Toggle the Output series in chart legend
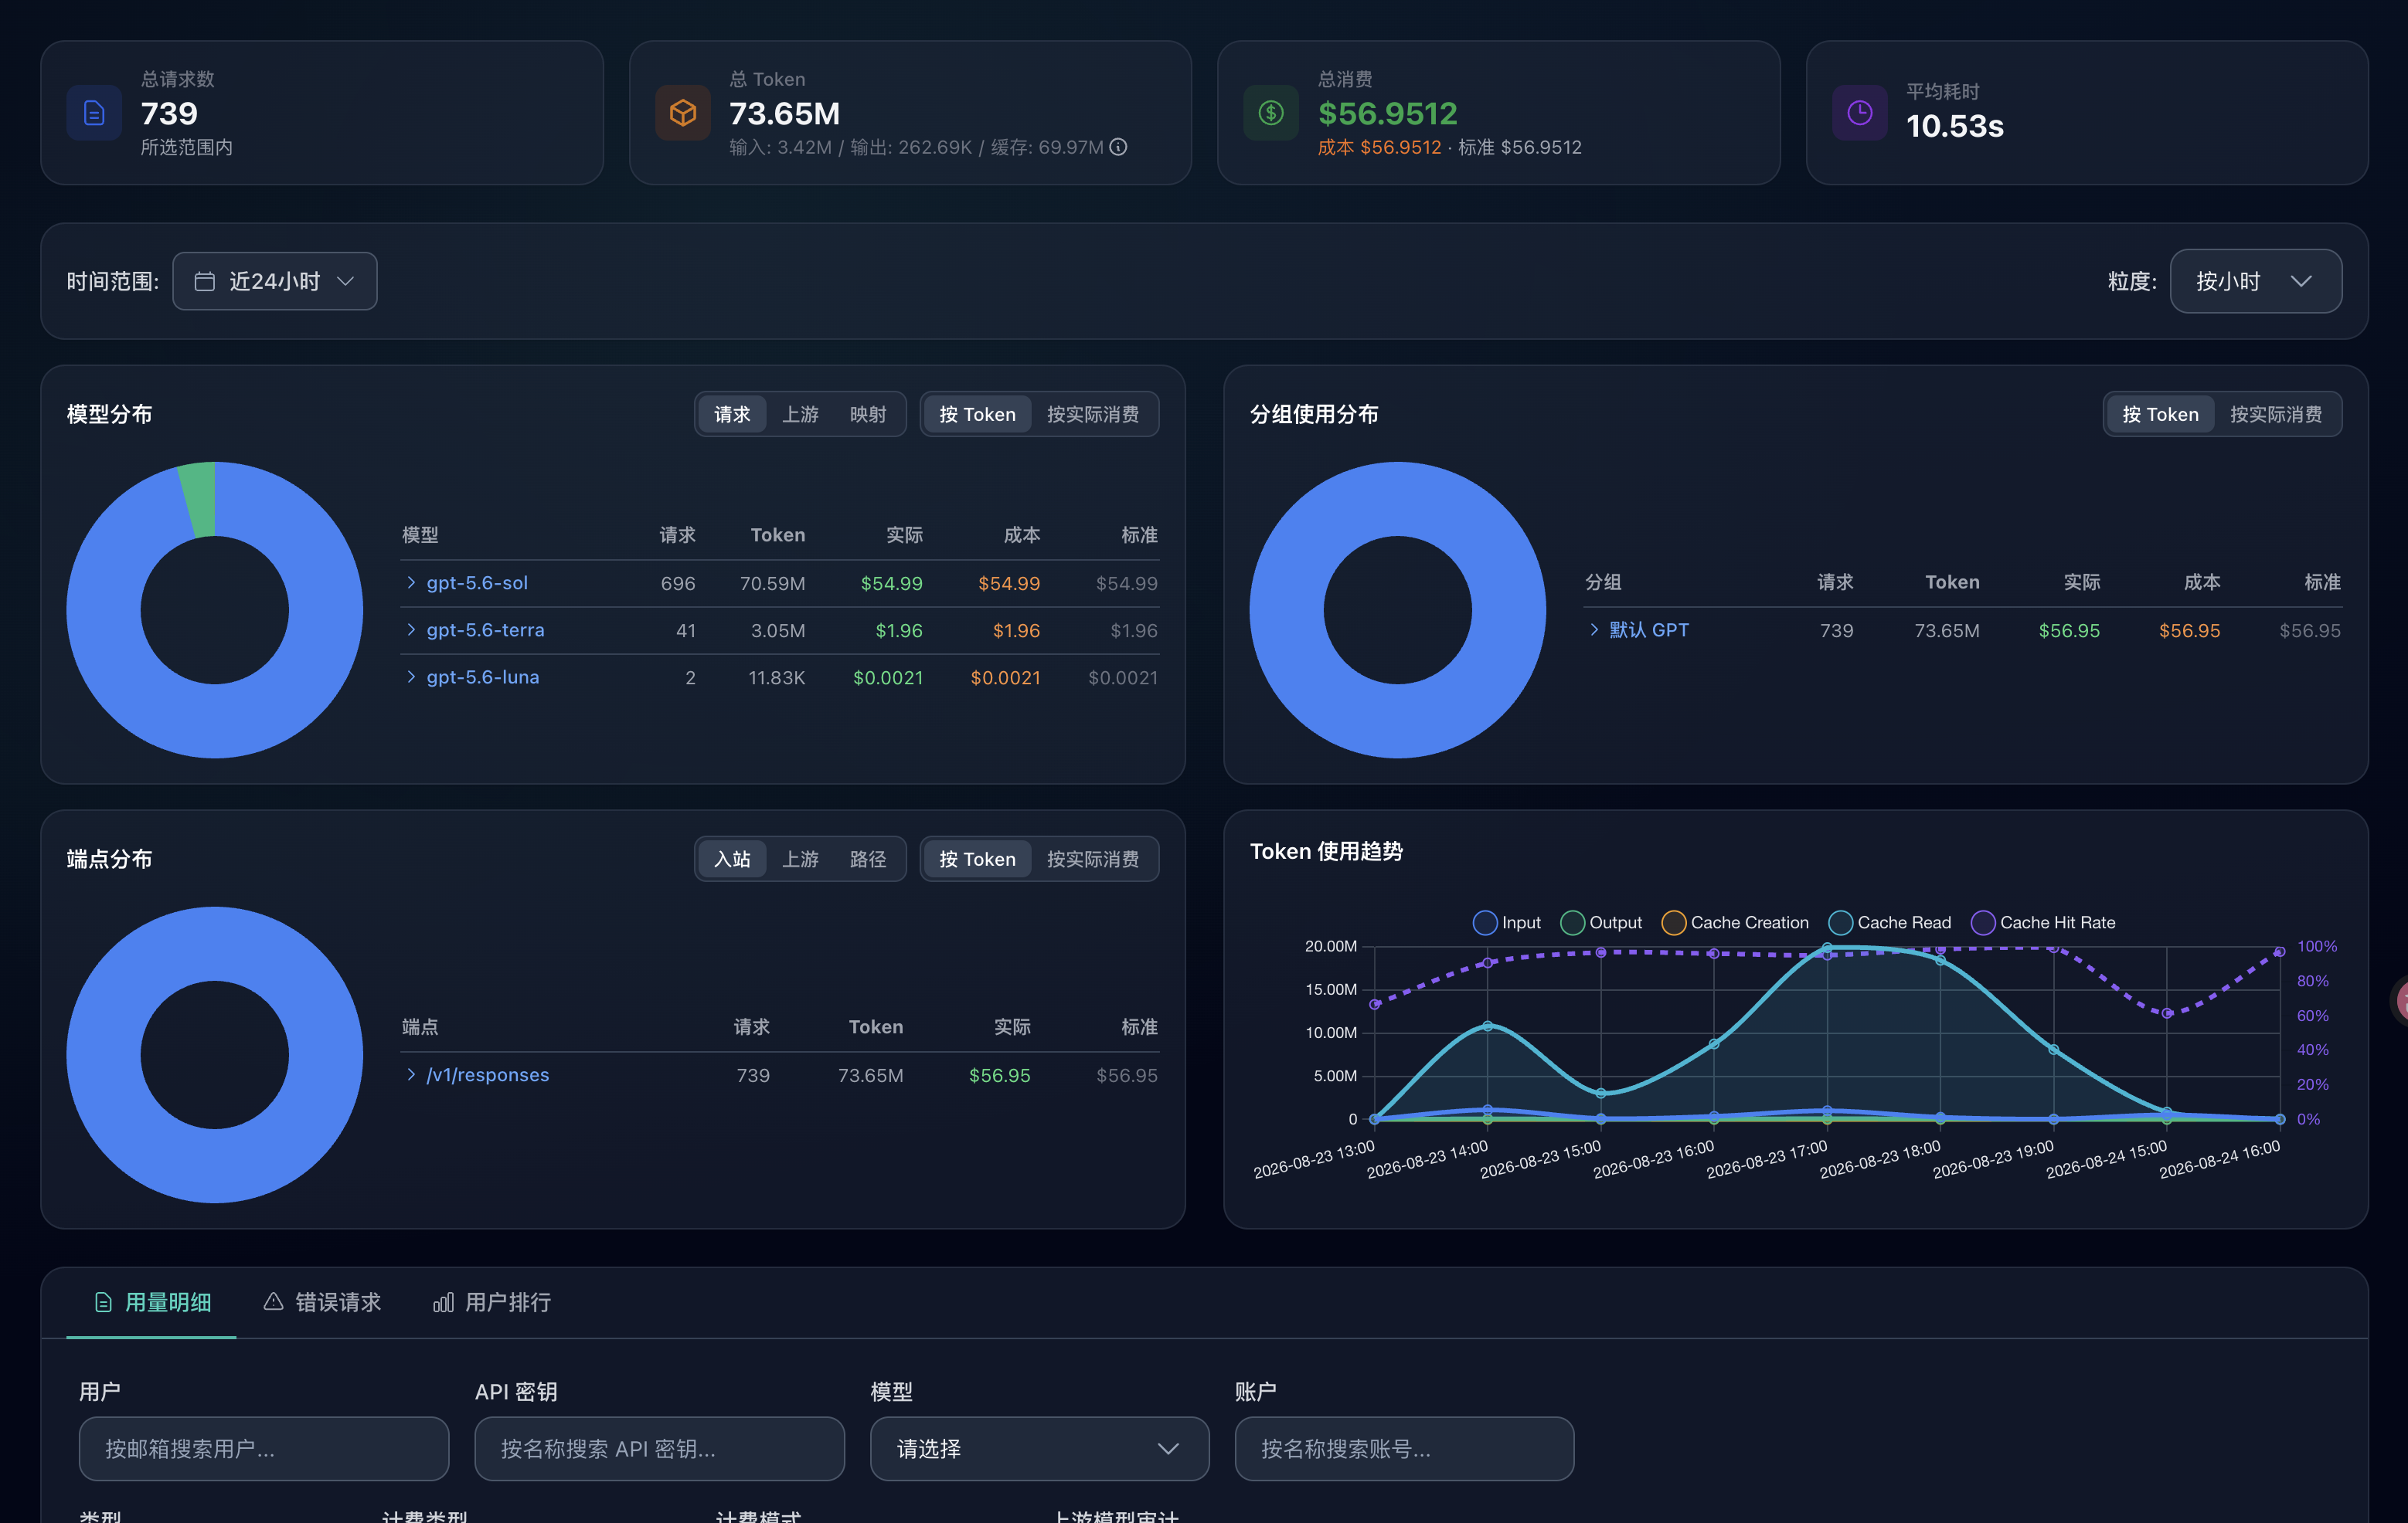Image resolution: width=2408 pixels, height=1523 pixels. (1601, 922)
